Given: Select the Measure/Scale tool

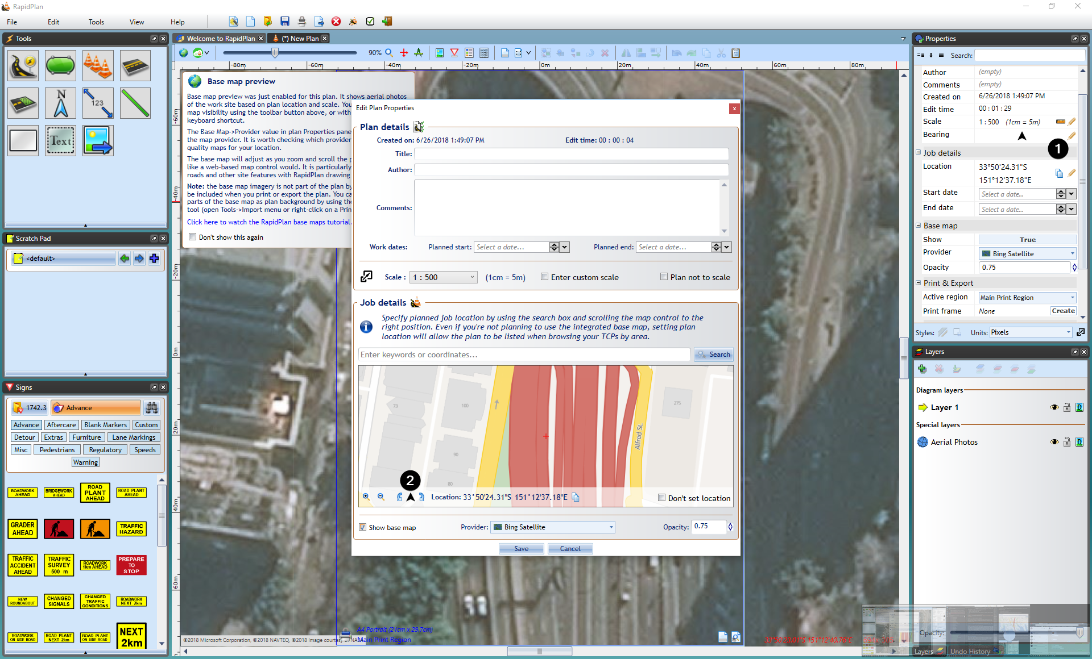Looking at the screenshot, I should pyautogui.click(x=96, y=103).
